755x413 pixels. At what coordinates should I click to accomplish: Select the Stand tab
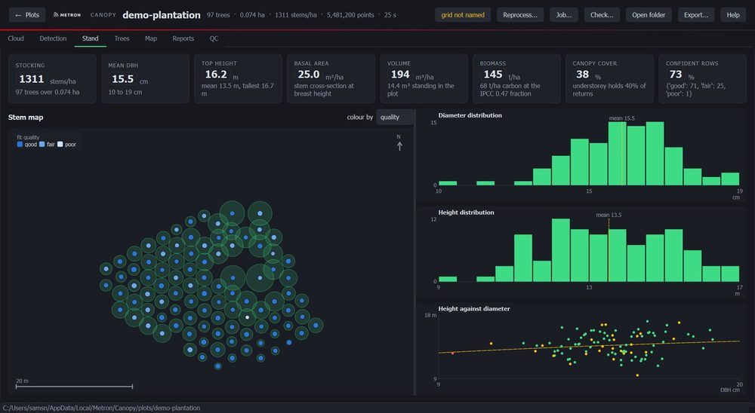pos(90,38)
